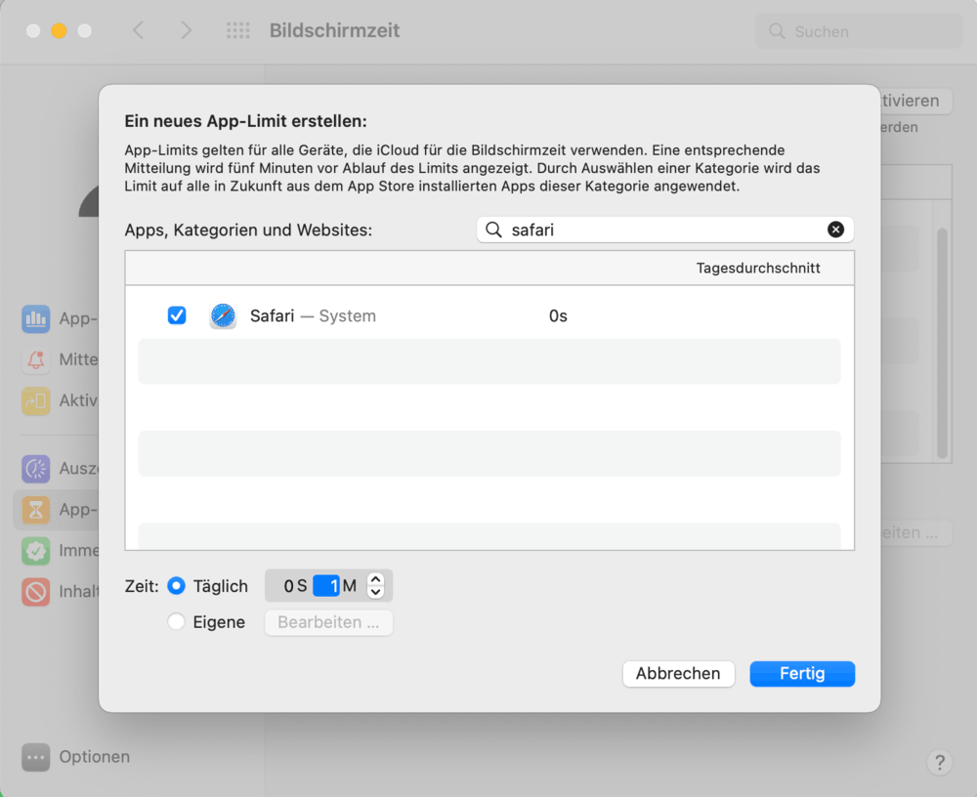The height and width of the screenshot is (797, 977).
Task: Go back with the left chevron
Action: point(139,30)
